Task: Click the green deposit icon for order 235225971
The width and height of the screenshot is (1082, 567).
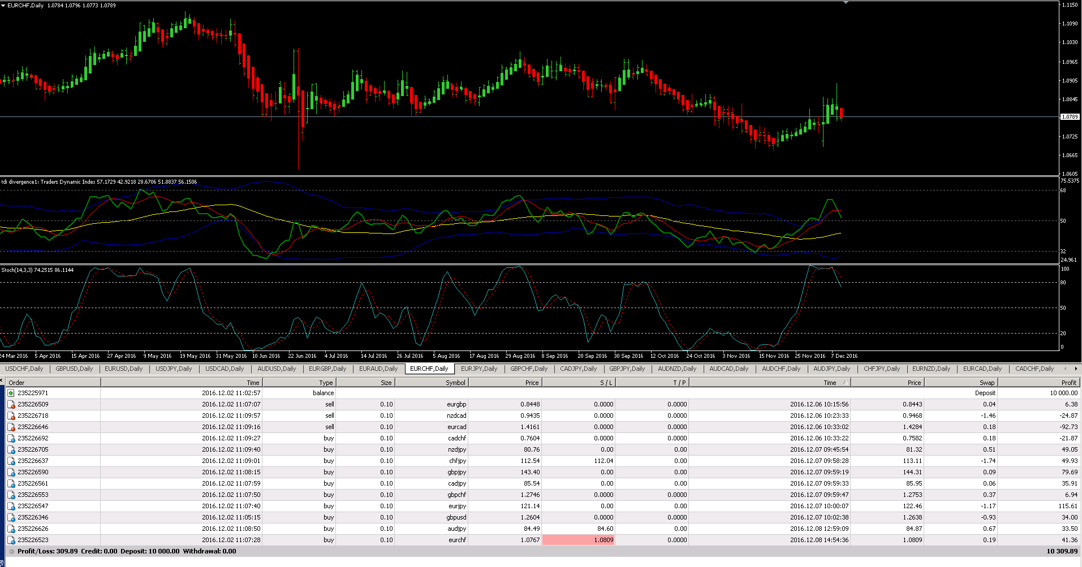Action: pos(11,393)
